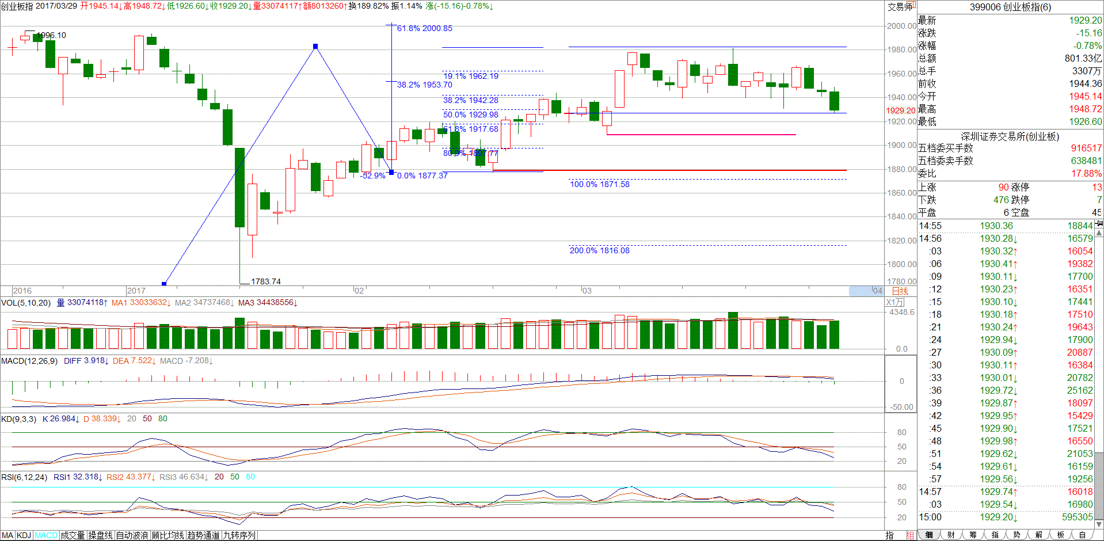Click the red 组 button at bottom
This screenshot has width=1104, height=541.
click(x=910, y=535)
